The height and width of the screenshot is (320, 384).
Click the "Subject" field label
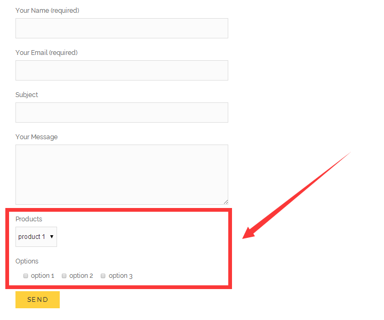click(27, 95)
